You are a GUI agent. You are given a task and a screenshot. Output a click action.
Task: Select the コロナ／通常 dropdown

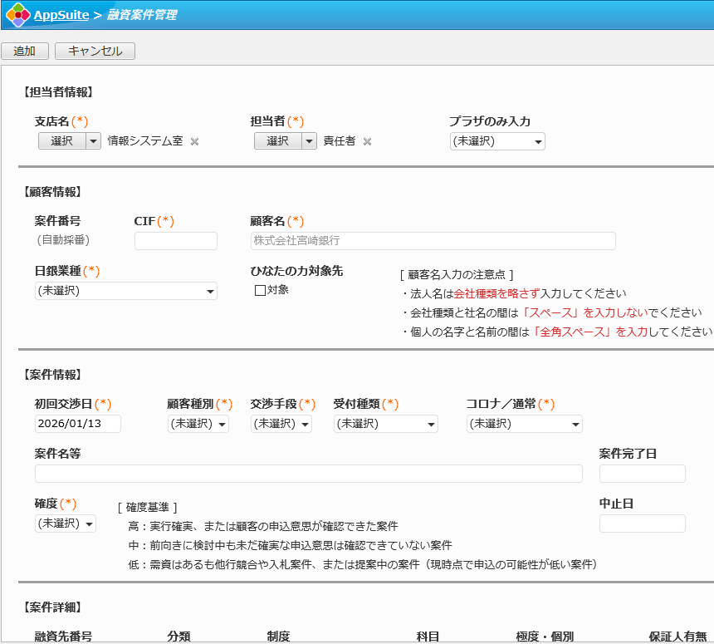524,424
